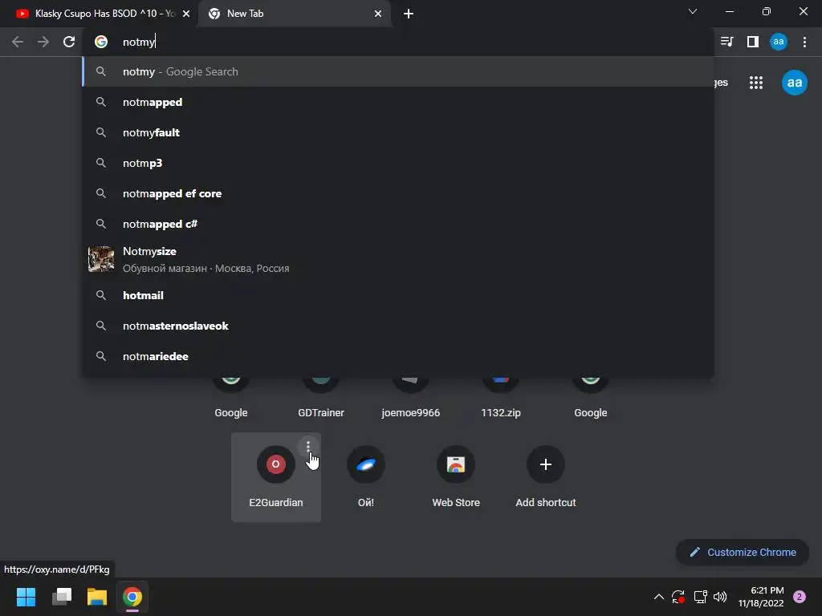Open the GDTrainer shortcut
Viewport: 822px width, 616px height.
321,399
